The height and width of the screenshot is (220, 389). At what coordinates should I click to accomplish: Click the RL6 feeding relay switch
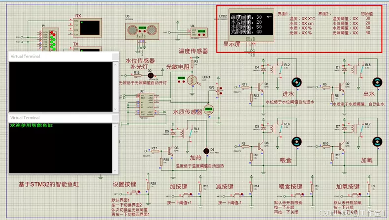pyautogui.click(x=281, y=129)
